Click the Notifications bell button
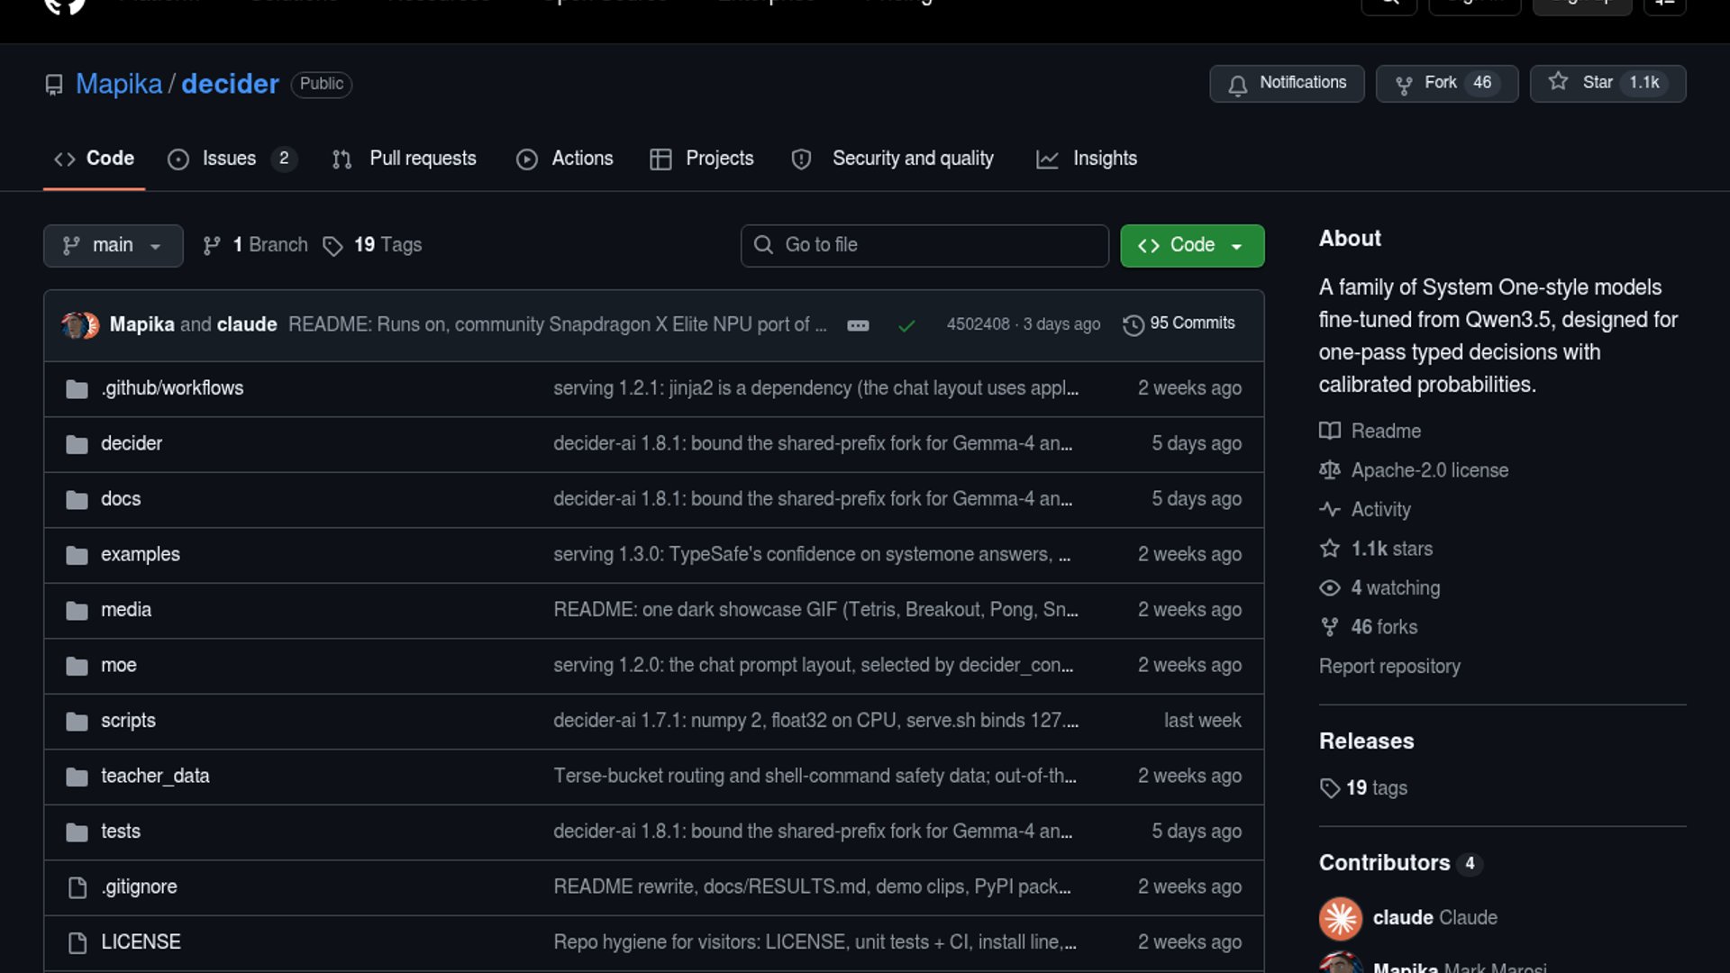This screenshot has width=1730, height=973. point(1287,83)
